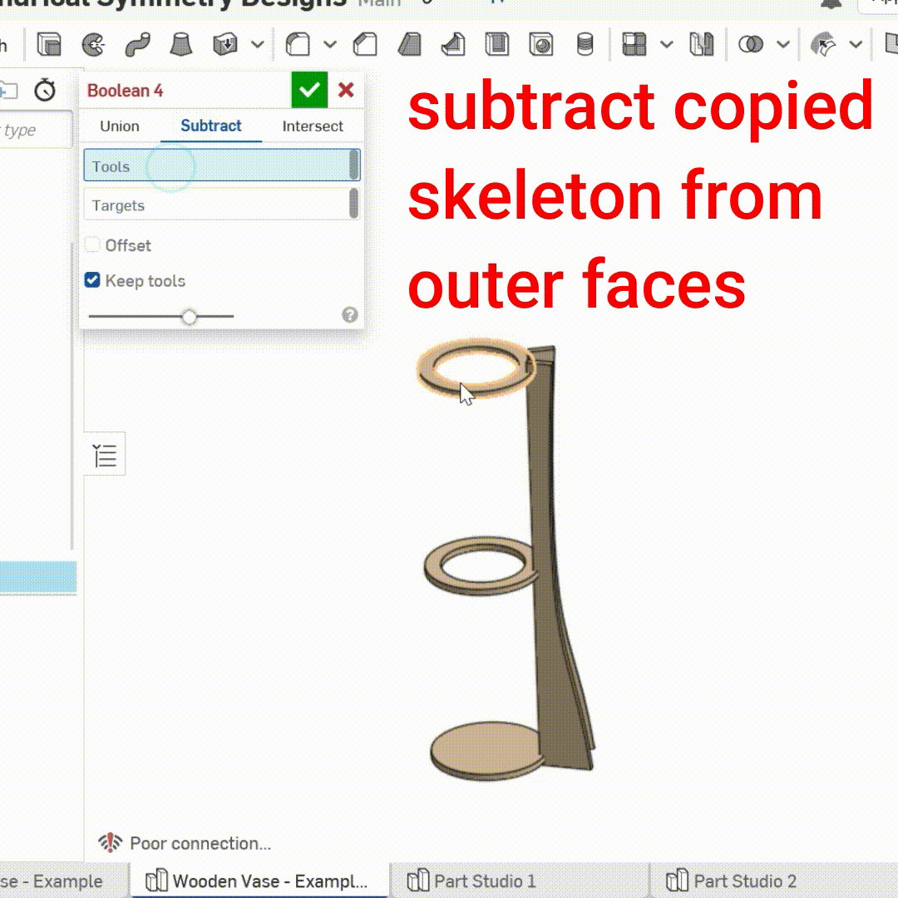The width and height of the screenshot is (898, 898).
Task: Adjust the opacity slider in Boolean dialog
Action: [x=190, y=317]
